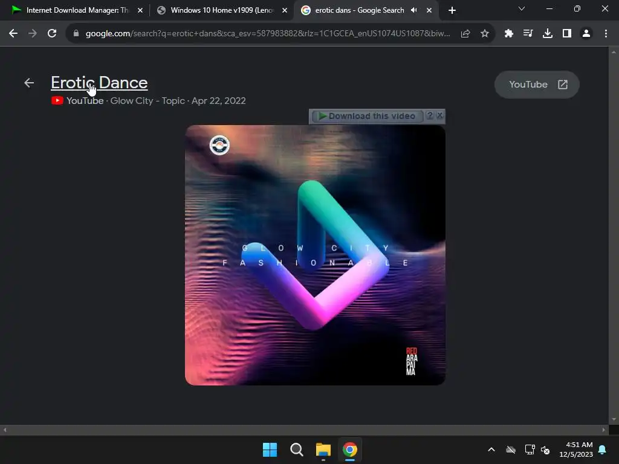
Task: Click the vertical scrollbar up arrow
Action: click(x=614, y=52)
